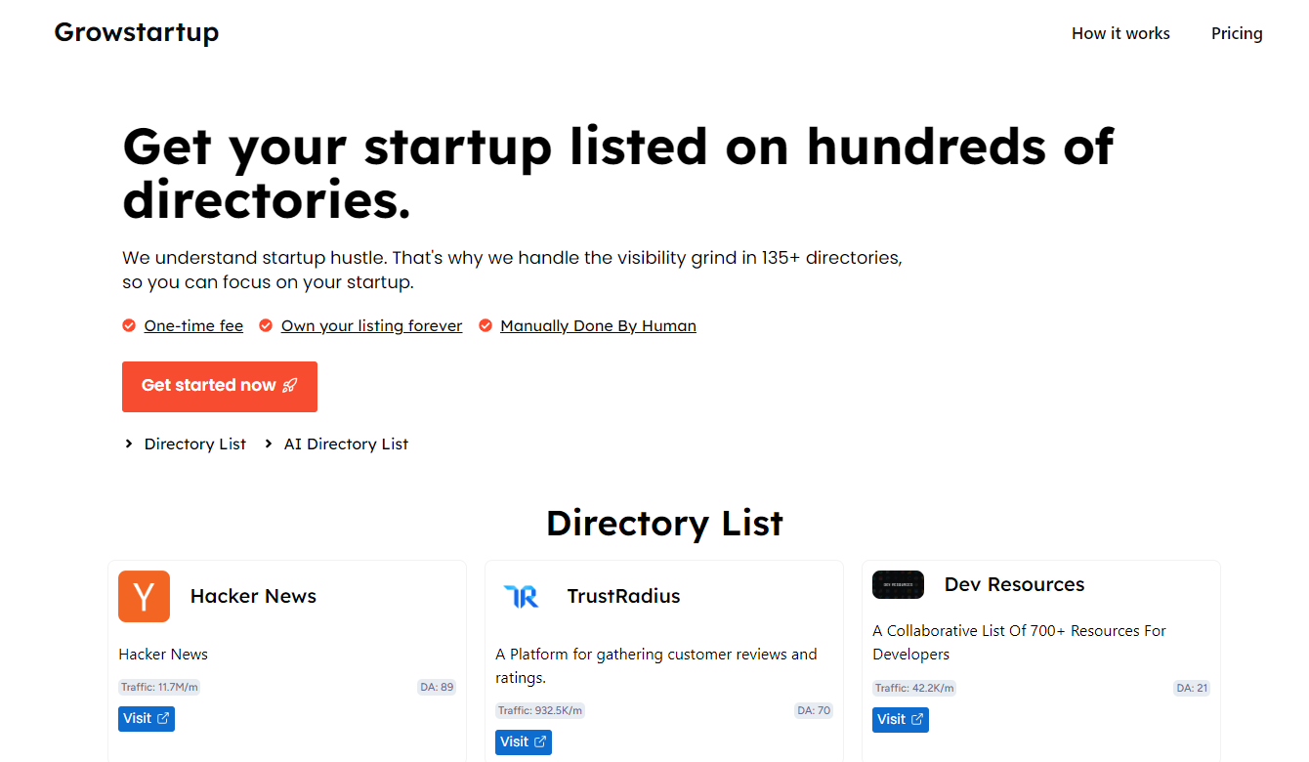
Task: Visit the Hacker News directory
Action: (147, 719)
